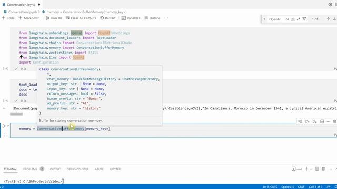Click ConversationBufferMemory in the import line
337x189 pixels.
tap(100, 48)
